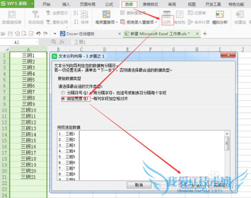Viewport: 251px width, 198px height.
Task: Click the redo arrow icon
Action: 46,34
